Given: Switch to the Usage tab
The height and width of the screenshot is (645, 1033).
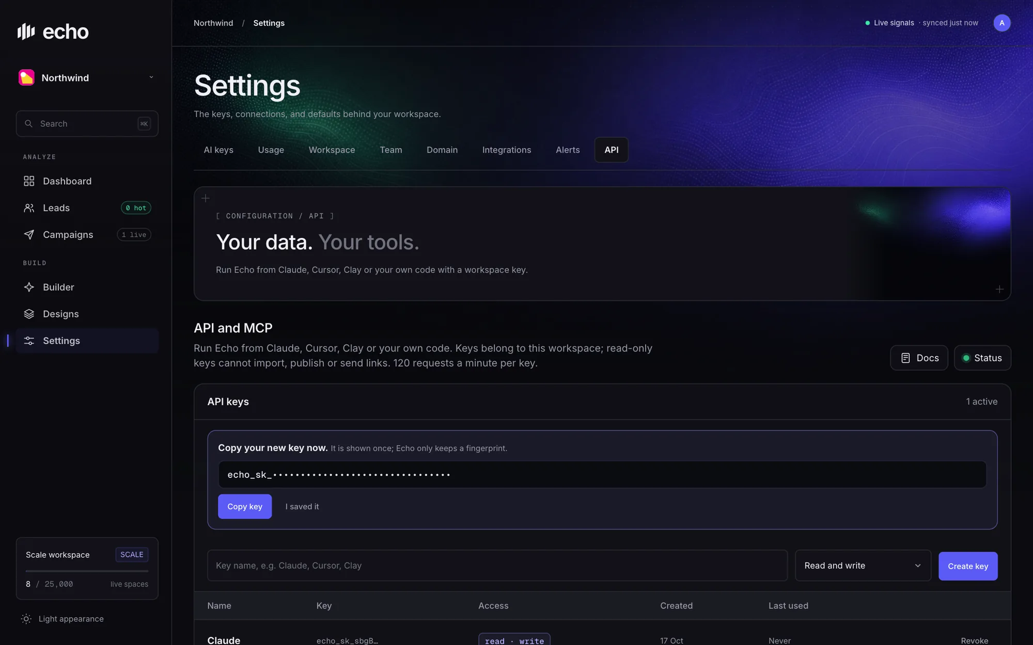Looking at the screenshot, I should (271, 150).
